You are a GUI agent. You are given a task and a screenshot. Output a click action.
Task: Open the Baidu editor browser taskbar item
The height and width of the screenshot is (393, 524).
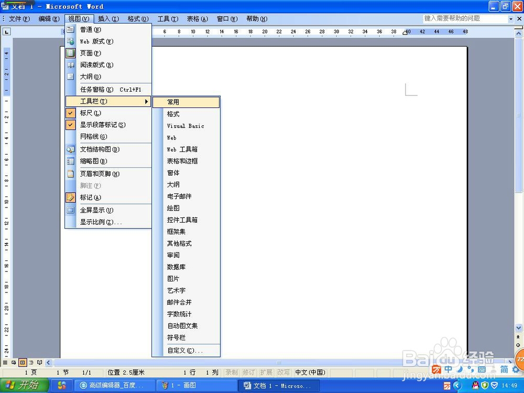[x=114, y=385]
